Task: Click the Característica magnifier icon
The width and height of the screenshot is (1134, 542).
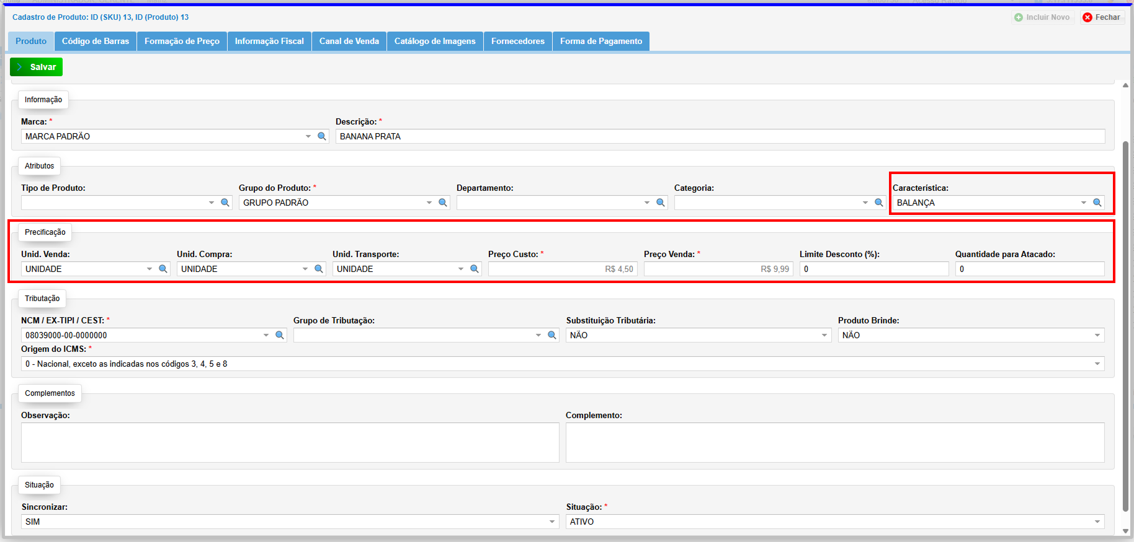Action: [1097, 203]
